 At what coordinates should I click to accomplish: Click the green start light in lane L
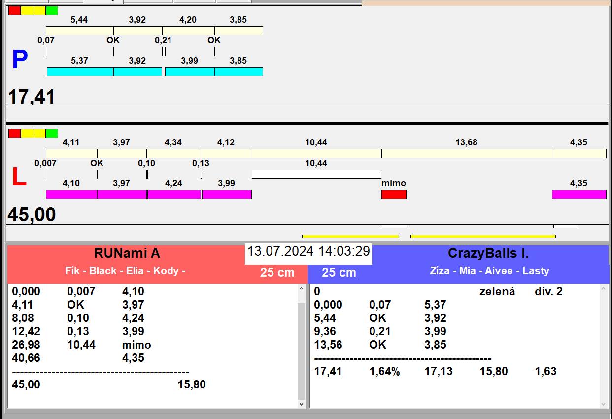click(52, 133)
